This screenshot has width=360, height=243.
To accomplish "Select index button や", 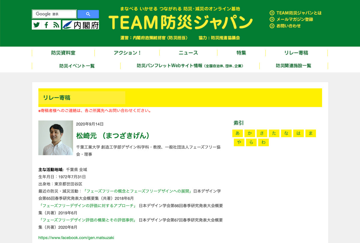I will 239,142.
